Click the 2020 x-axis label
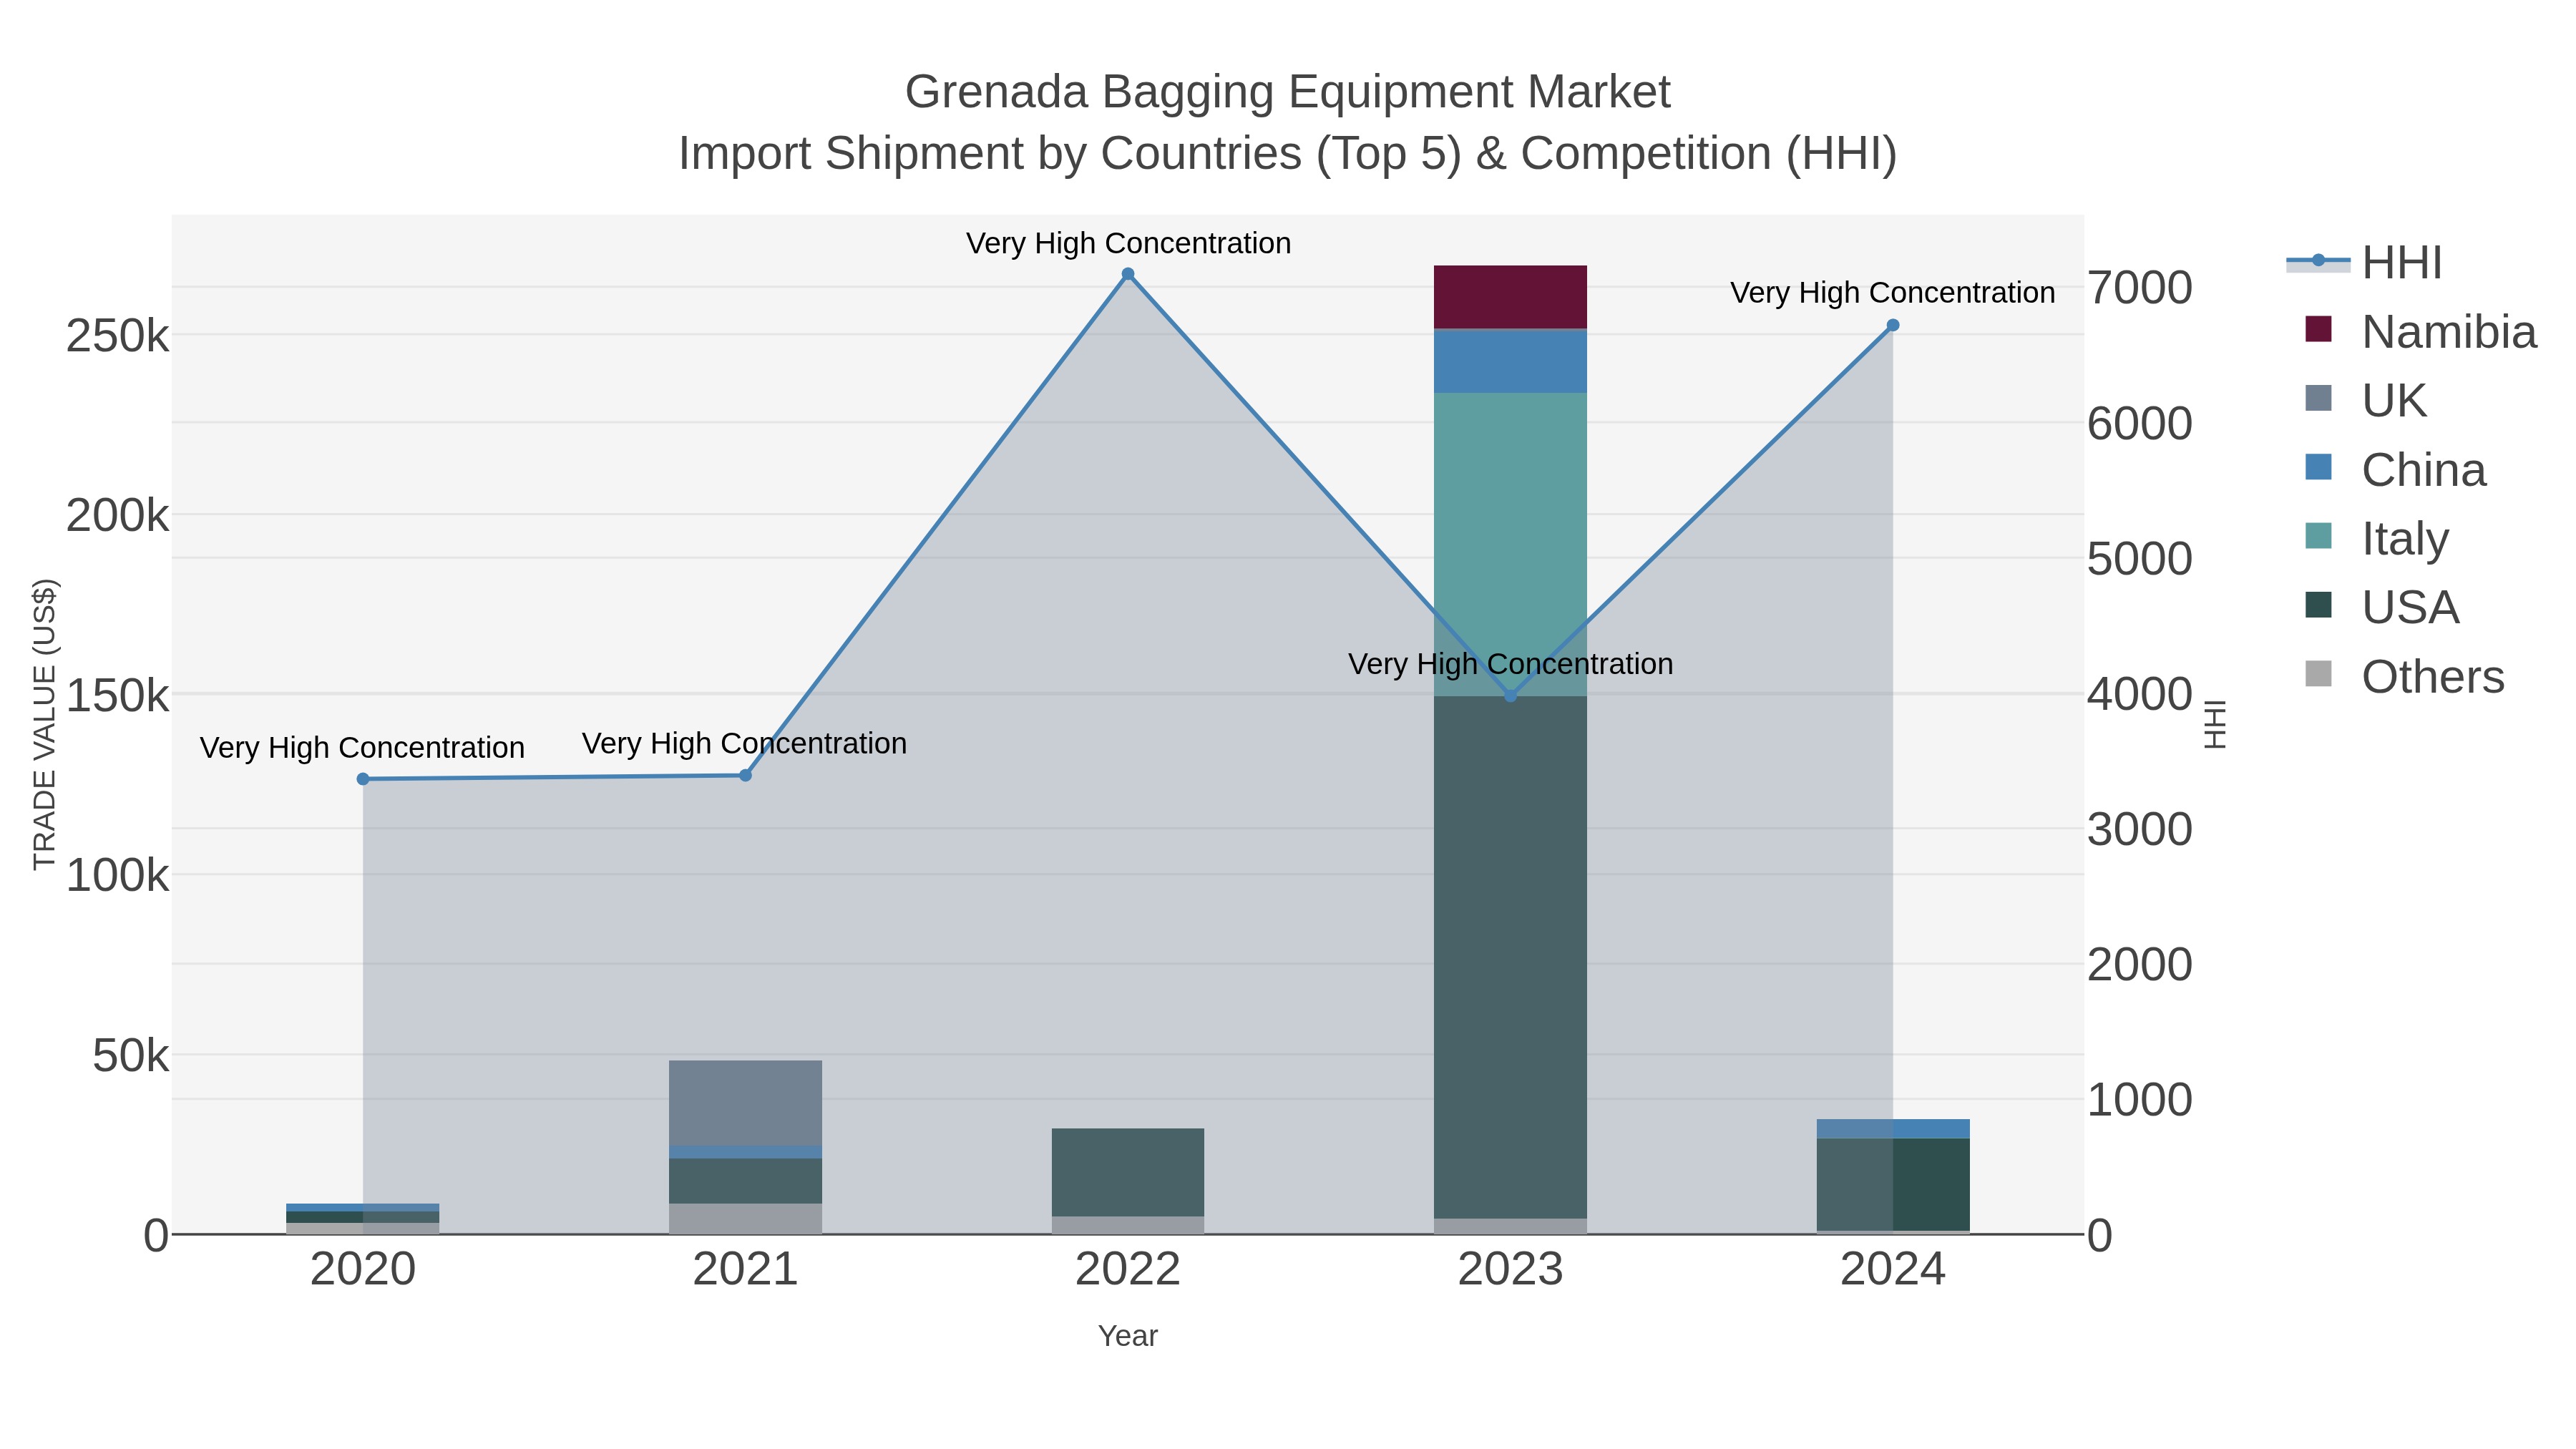Viewport: 2576px width, 1449px height. (363, 1270)
